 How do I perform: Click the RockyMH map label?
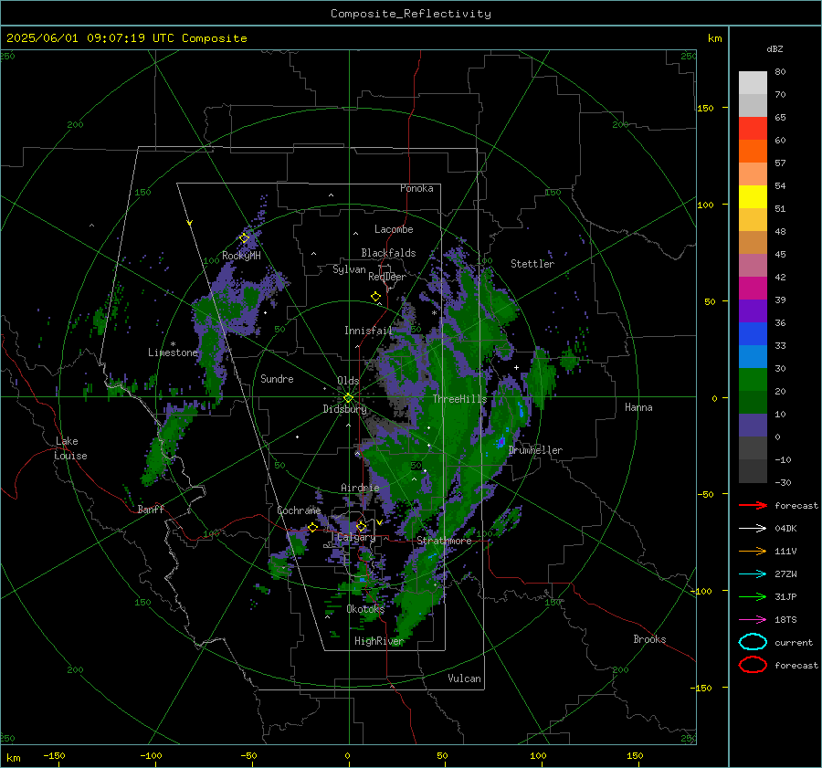241,256
